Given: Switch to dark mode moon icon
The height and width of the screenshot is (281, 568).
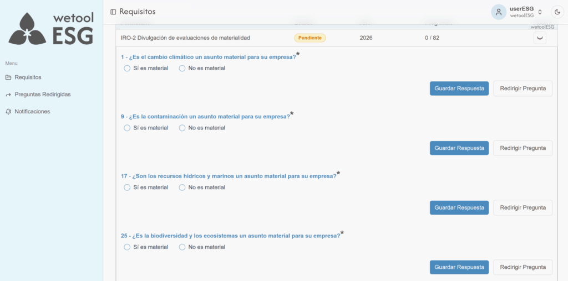Looking at the screenshot, I should point(557,12).
